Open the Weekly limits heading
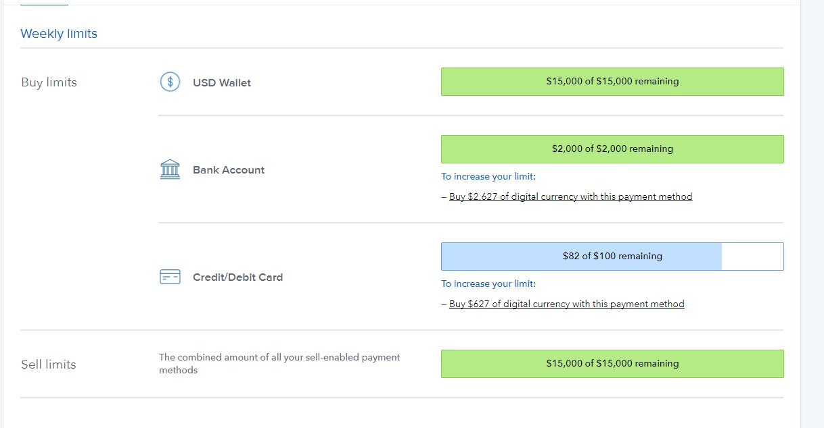 (x=59, y=34)
